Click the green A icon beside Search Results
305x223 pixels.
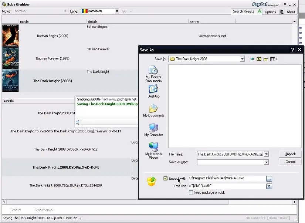click(260, 11)
